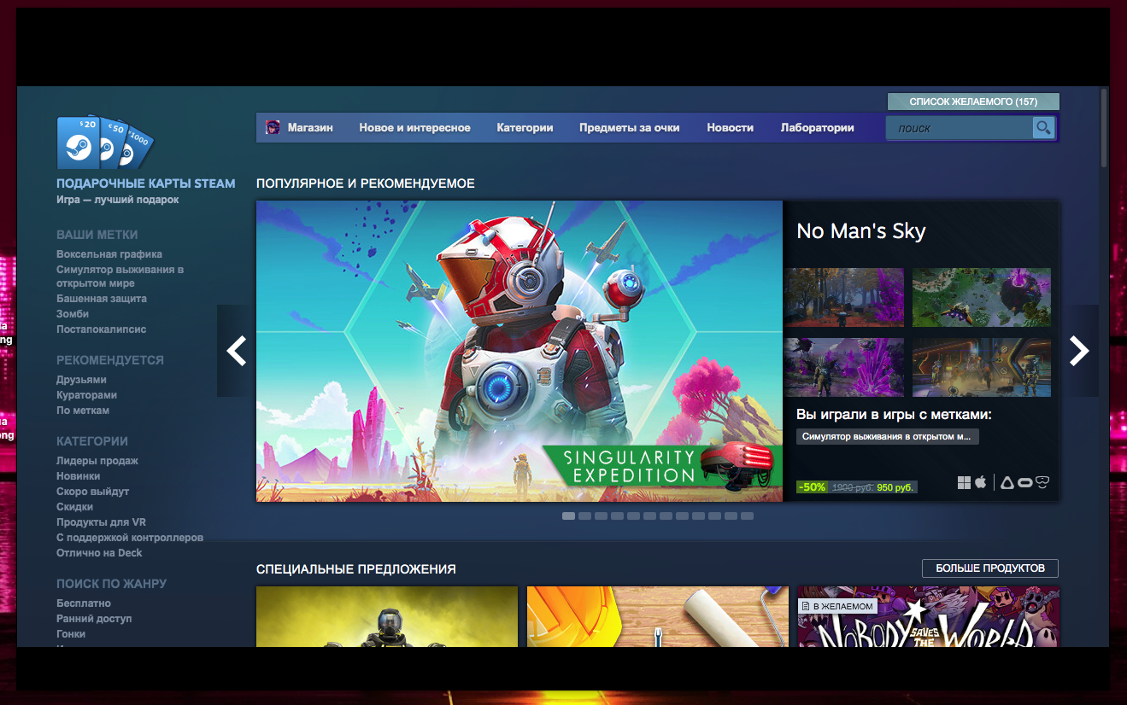Select the third carousel page dot
The height and width of the screenshot is (705, 1127).
coord(601,516)
